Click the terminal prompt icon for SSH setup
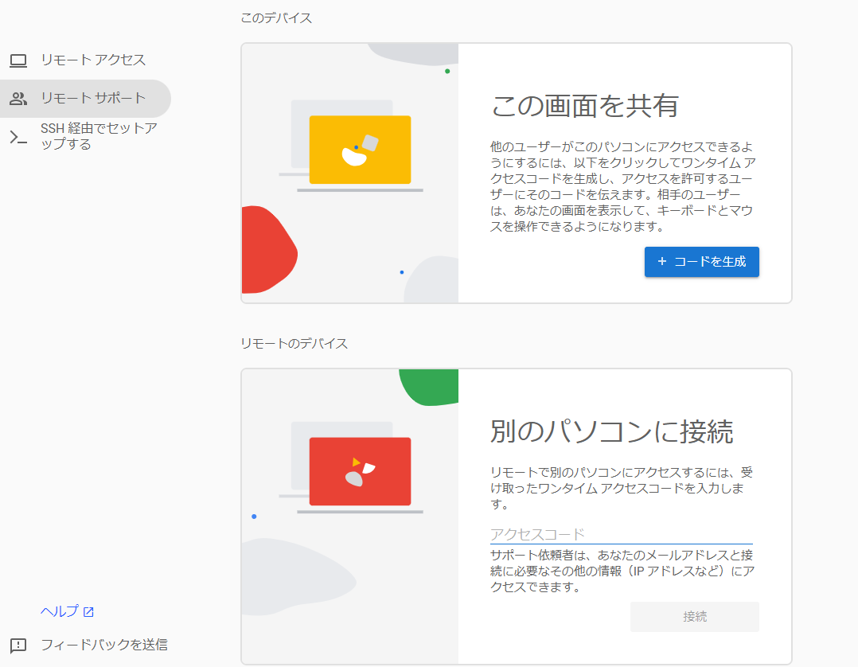Screen dimensions: 858x667 pyautogui.click(x=18, y=137)
